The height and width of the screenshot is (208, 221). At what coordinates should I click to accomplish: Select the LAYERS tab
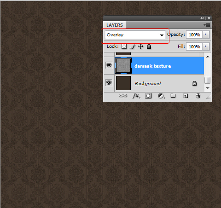point(115,25)
